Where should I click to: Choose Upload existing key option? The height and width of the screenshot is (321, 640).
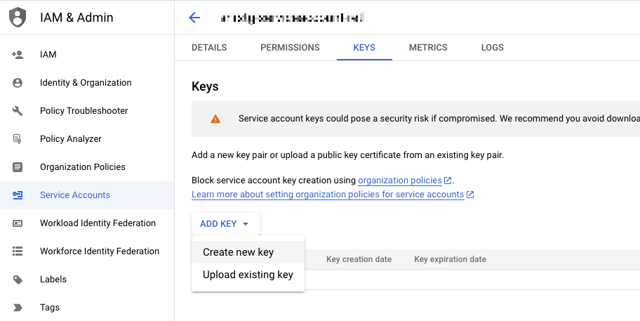coord(248,275)
